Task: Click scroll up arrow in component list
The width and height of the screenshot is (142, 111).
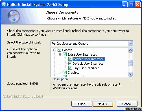Action: 130,50
